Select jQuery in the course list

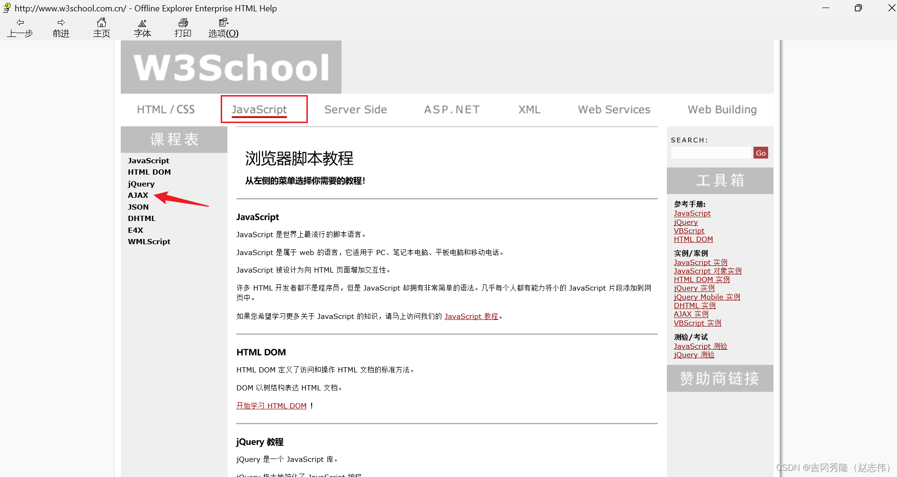point(141,184)
